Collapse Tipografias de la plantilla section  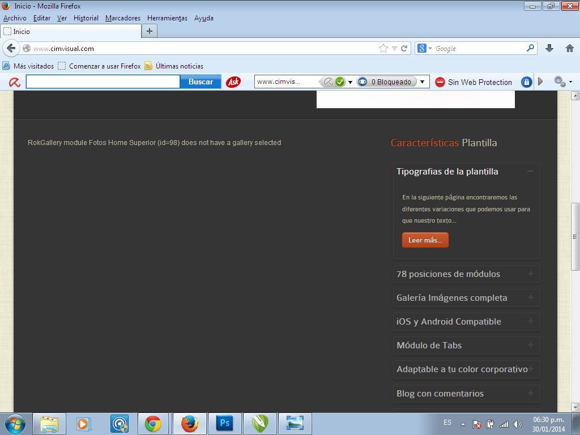pyautogui.click(x=530, y=171)
